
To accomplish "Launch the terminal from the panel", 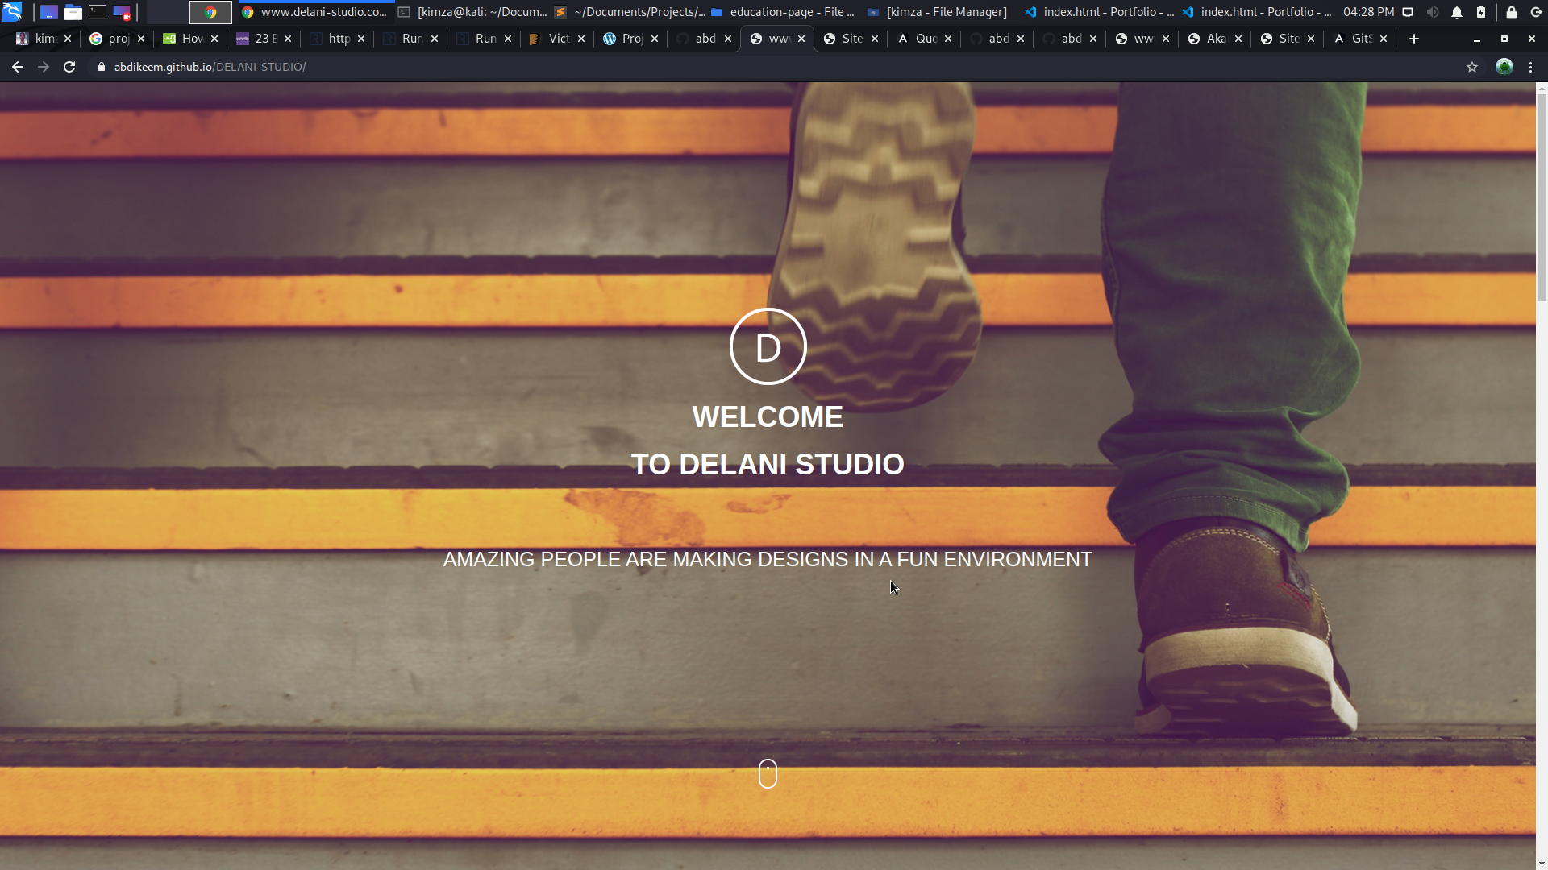I will (x=98, y=12).
